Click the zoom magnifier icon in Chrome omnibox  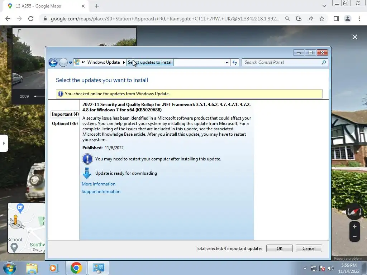click(287, 19)
